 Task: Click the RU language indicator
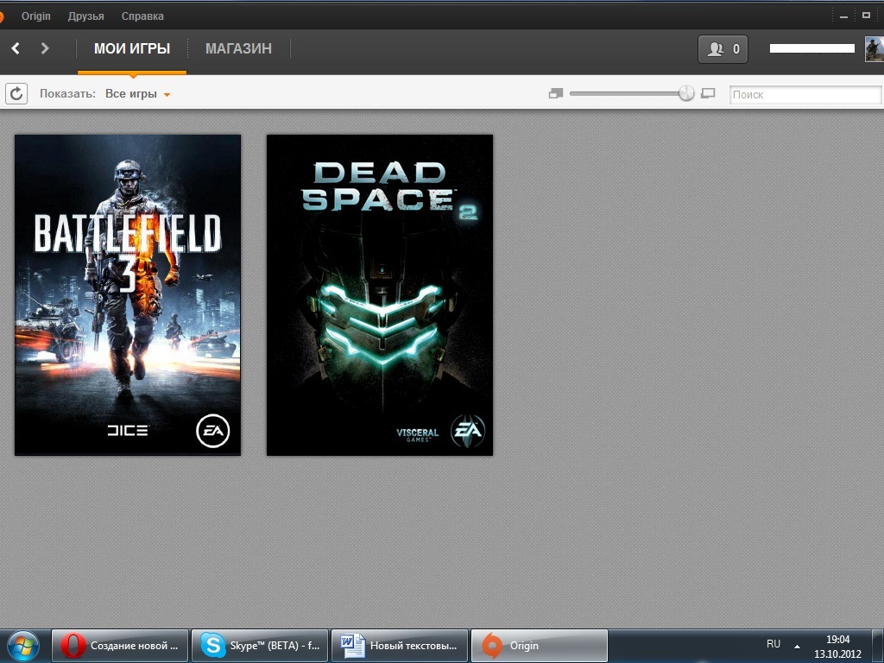pyautogui.click(x=773, y=644)
